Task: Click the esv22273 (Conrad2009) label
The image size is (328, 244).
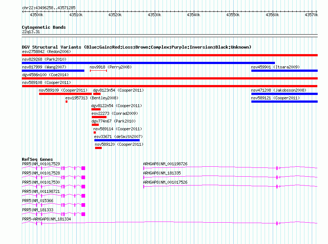Action: coord(115,113)
